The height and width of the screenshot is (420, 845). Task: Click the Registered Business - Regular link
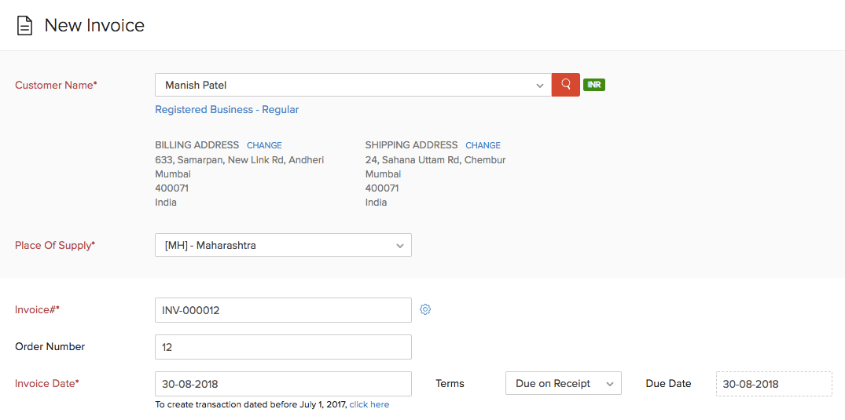pyautogui.click(x=226, y=109)
